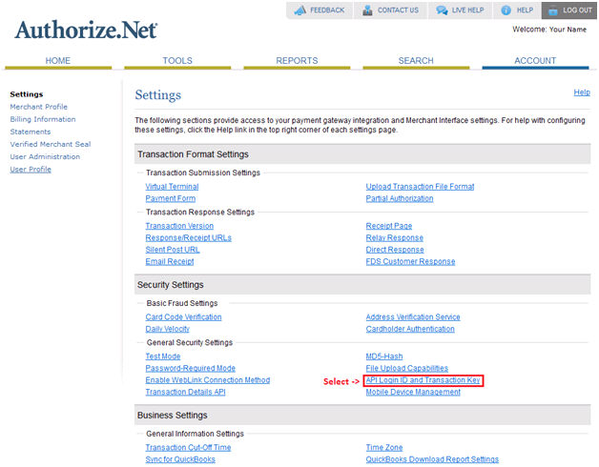Click the Business Settings section header
The height and width of the screenshot is (467, 599).
(x=362, y=416)
